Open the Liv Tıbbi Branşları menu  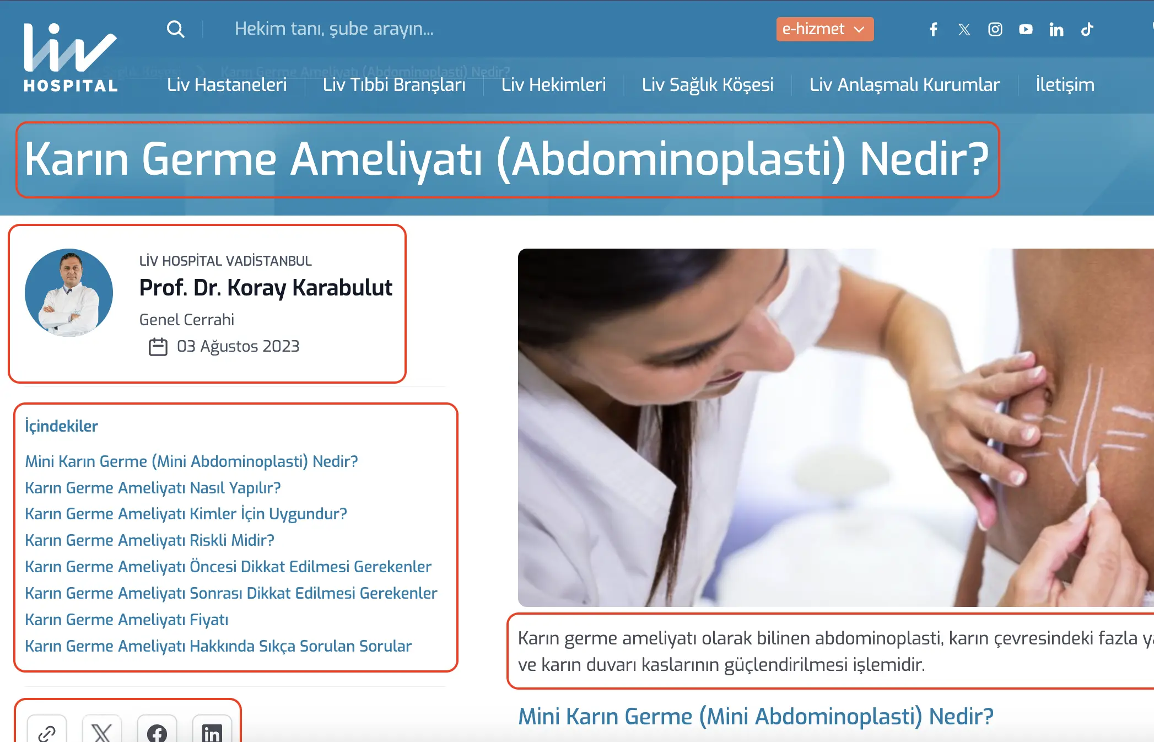coord(394,85)
